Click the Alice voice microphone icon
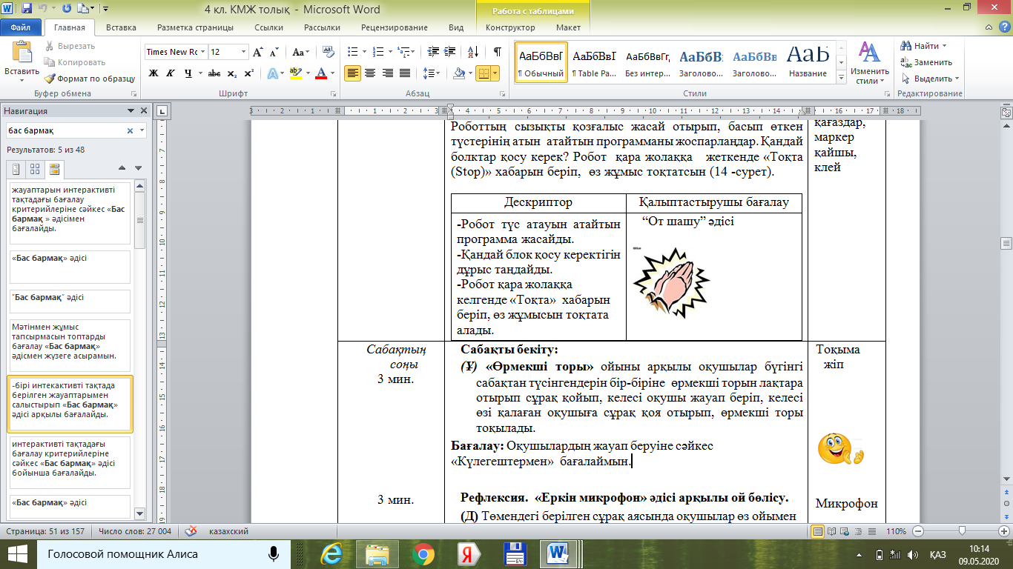Image resolution: width=1013 pixels, height=569 pixels. click(274, 554)
